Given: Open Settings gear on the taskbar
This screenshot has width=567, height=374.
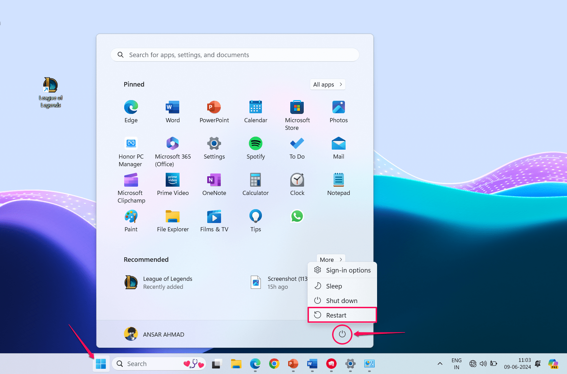Looking at the screenshot, I should coord(350,364).
